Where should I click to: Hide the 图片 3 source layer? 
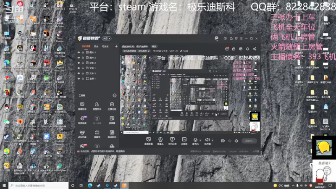(79, 52)
